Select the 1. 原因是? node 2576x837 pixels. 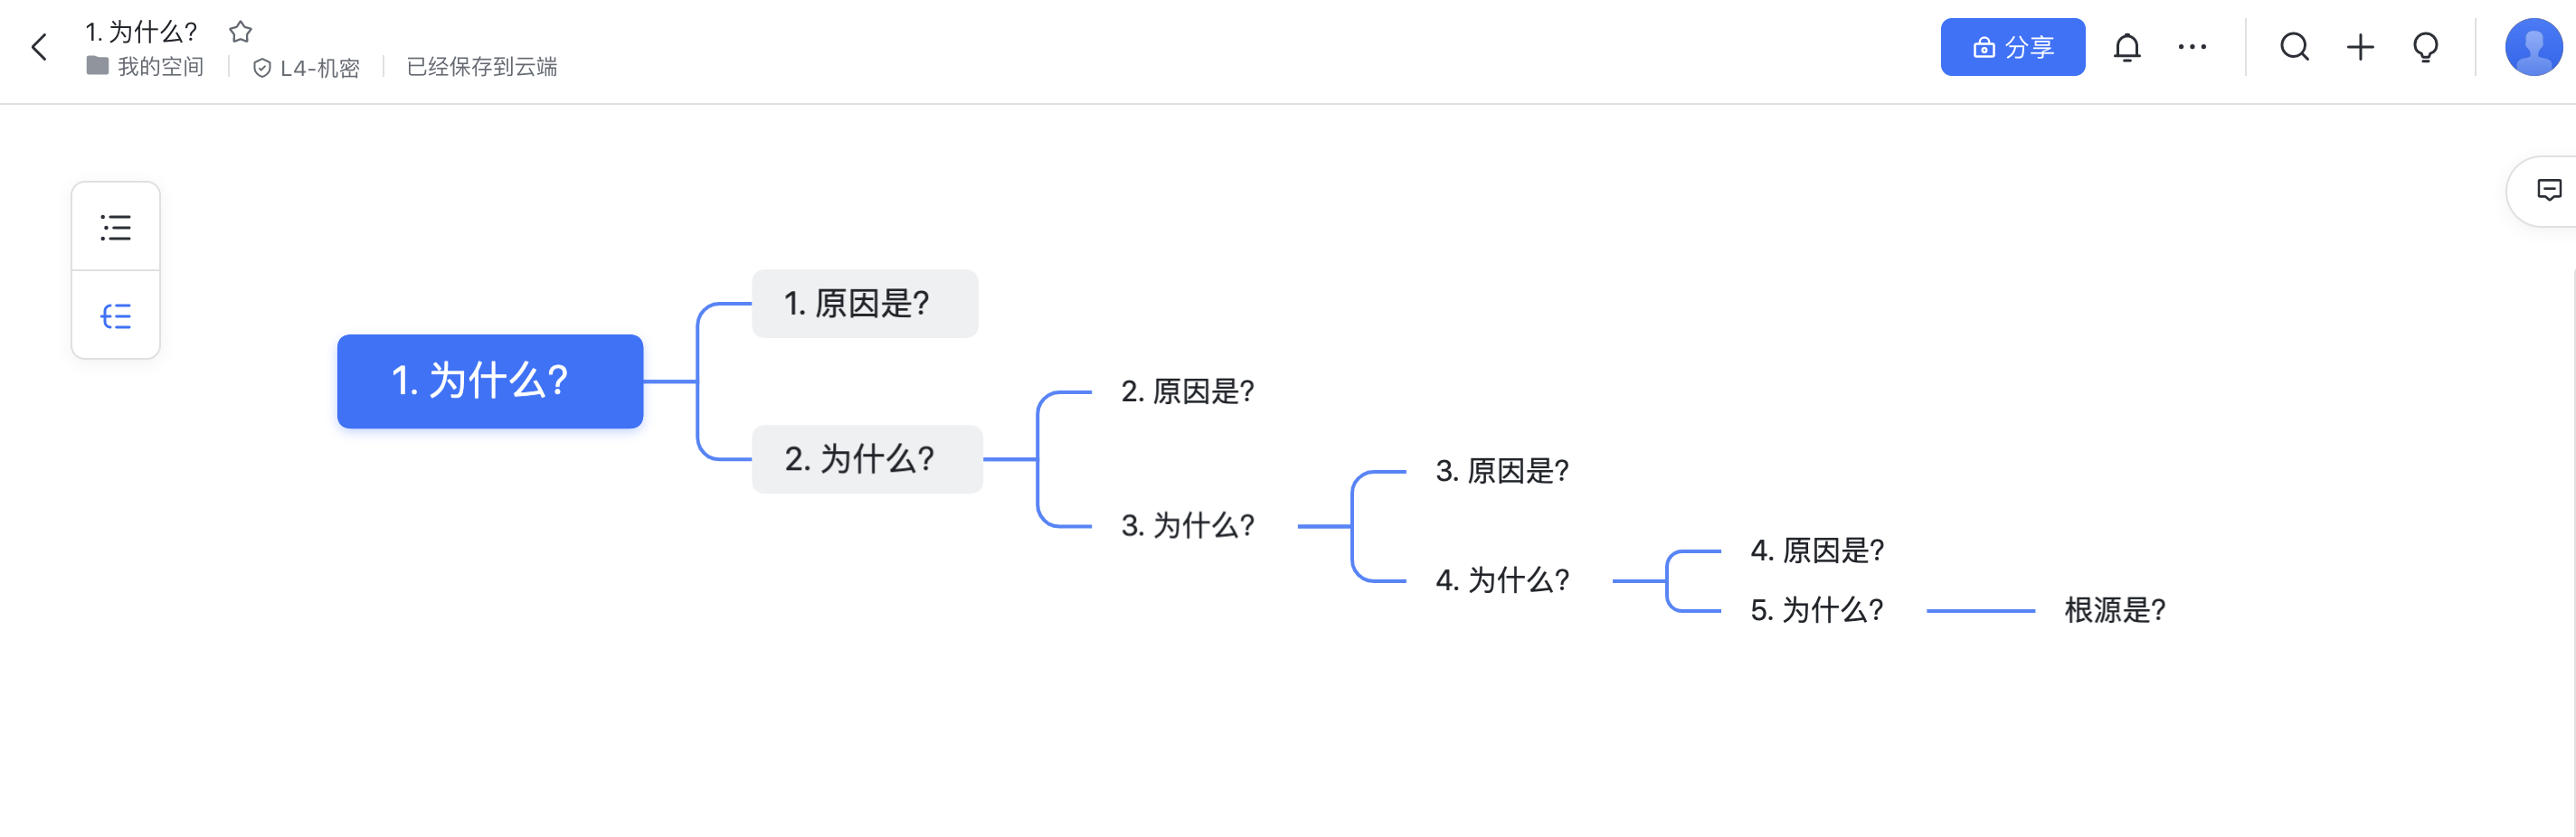(x=865, y=304)
